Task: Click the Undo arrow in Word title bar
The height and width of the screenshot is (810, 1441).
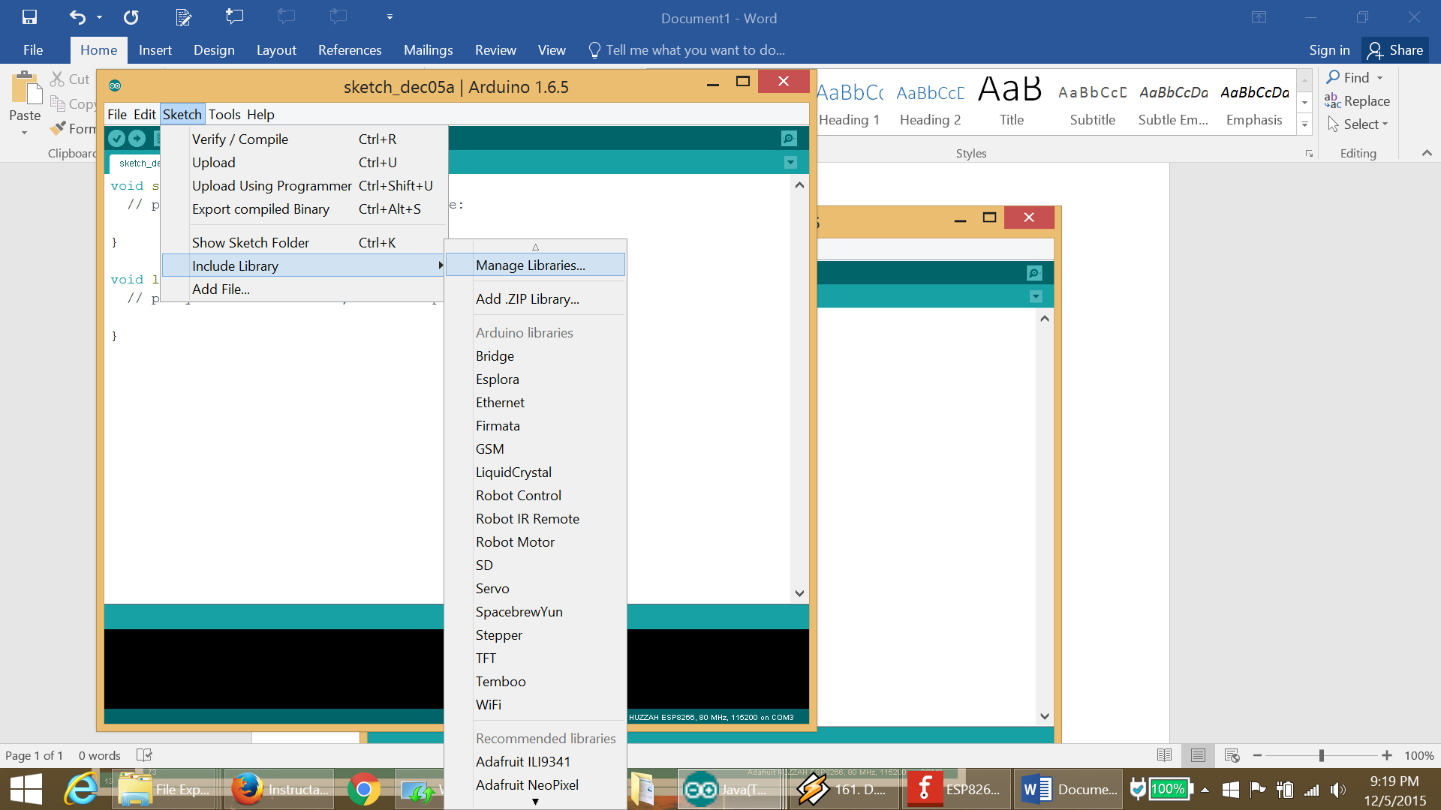Action: (x=77, y=16)
